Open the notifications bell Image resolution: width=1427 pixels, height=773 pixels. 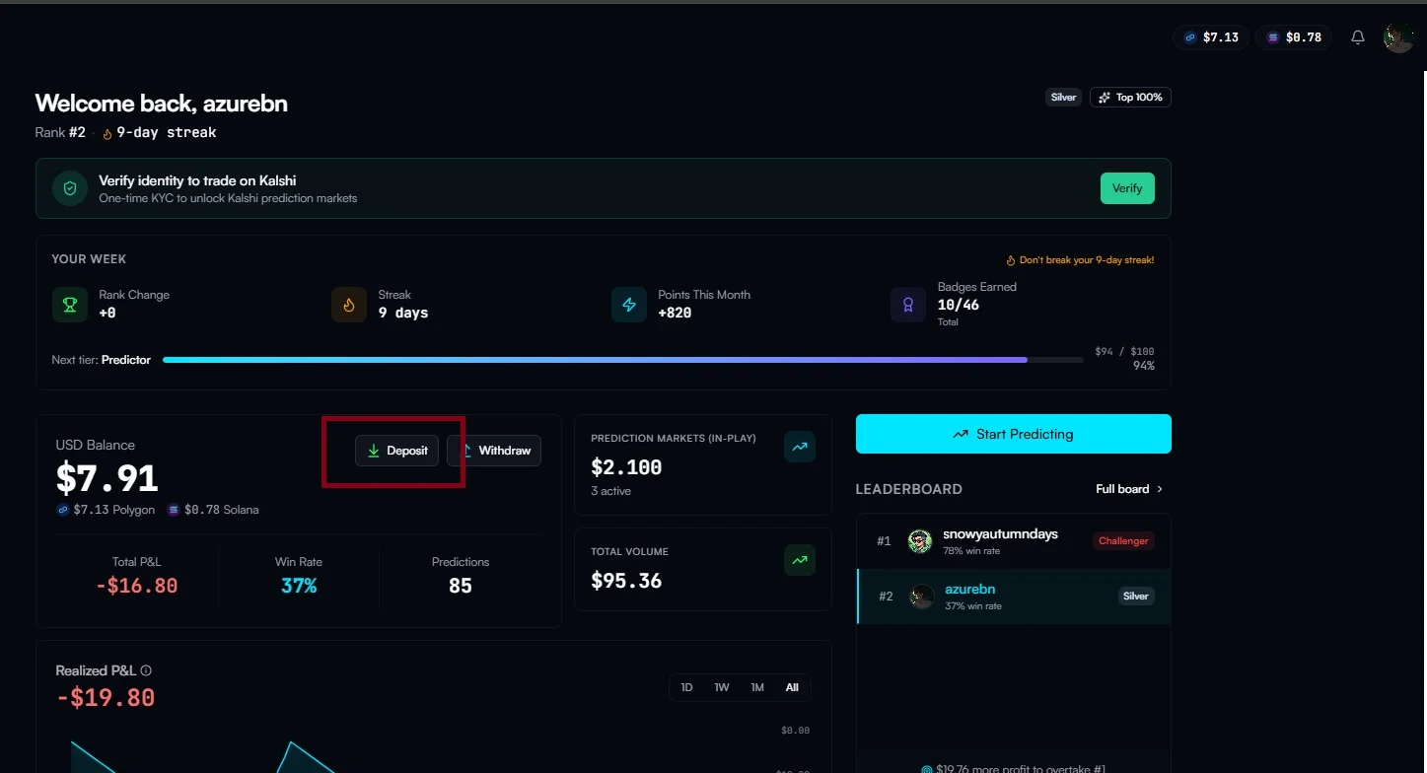point(1358,37)
